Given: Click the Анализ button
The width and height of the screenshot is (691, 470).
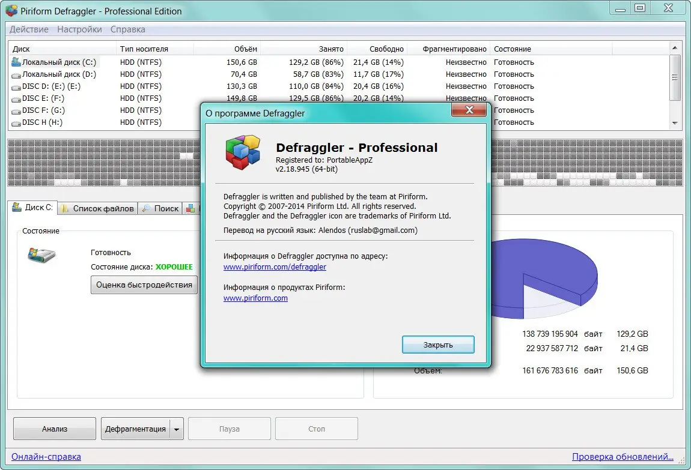Looking at the screenshot, I should coord(55,429).
